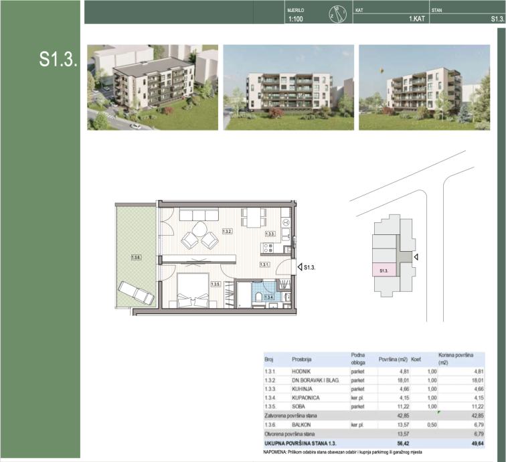Screen dimensions: 506x462
Task: Click the Korisna površina column header
Action: pos(456,359)
